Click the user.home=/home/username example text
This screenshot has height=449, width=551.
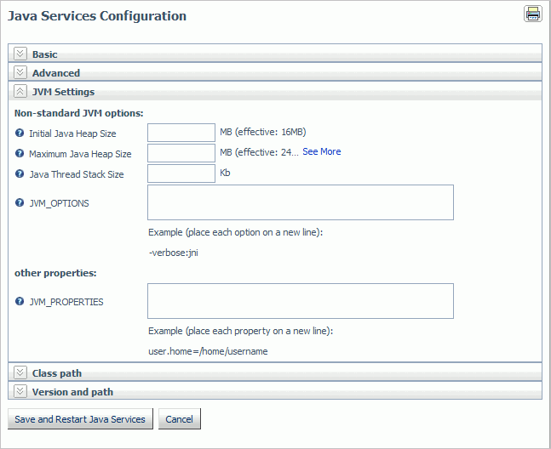coord(208,351)
